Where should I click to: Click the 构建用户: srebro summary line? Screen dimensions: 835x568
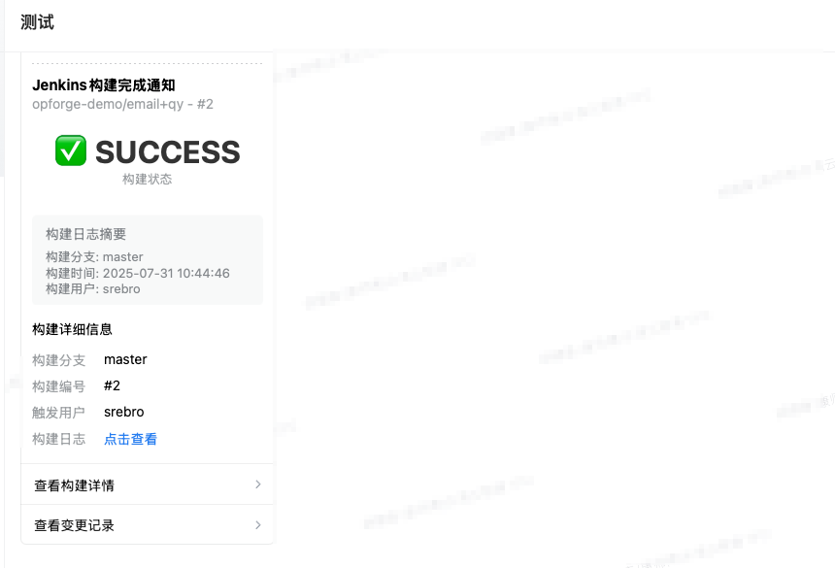click(x=92, y=289)
